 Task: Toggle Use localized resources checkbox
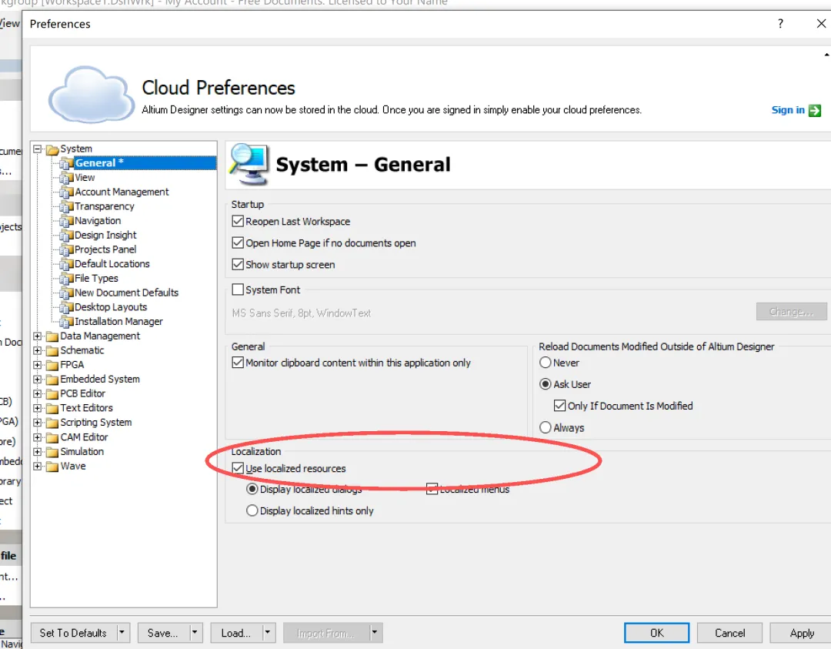[x=238, y=468]
